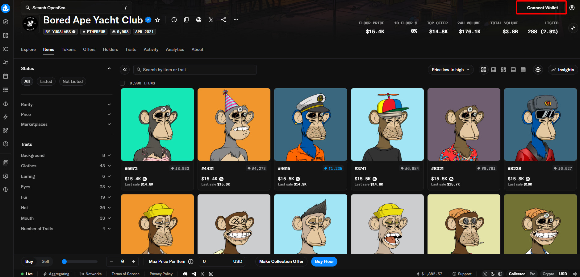Switch to Pro mode
Image resolution: width=580 pixels, height=277 pixels.
pyautogui.click(x=532, y=274)
